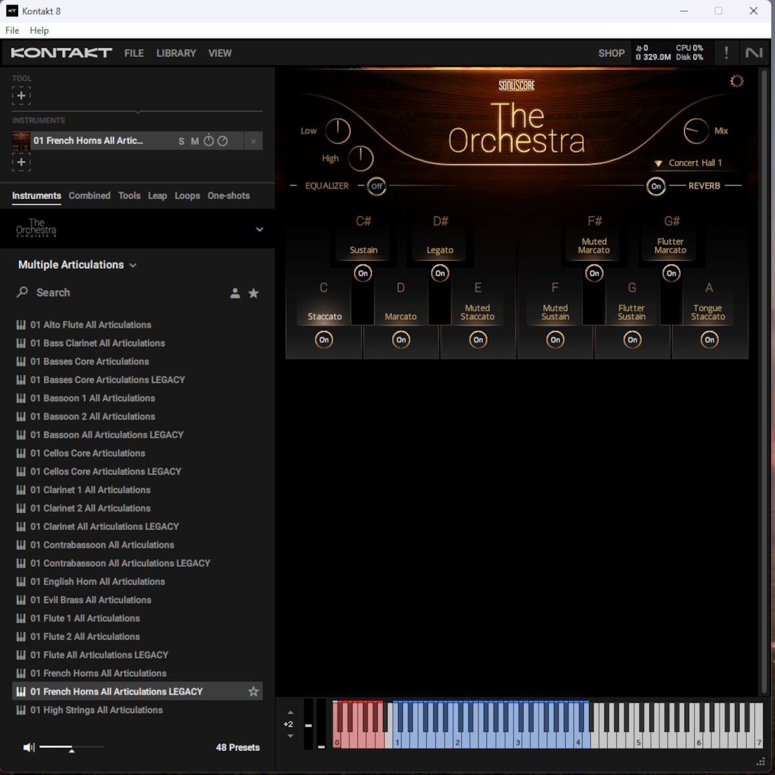The height and width of the screenshot is (775, 775).
Task: Click the reverb Mix knob
Action: coord(696,131)
